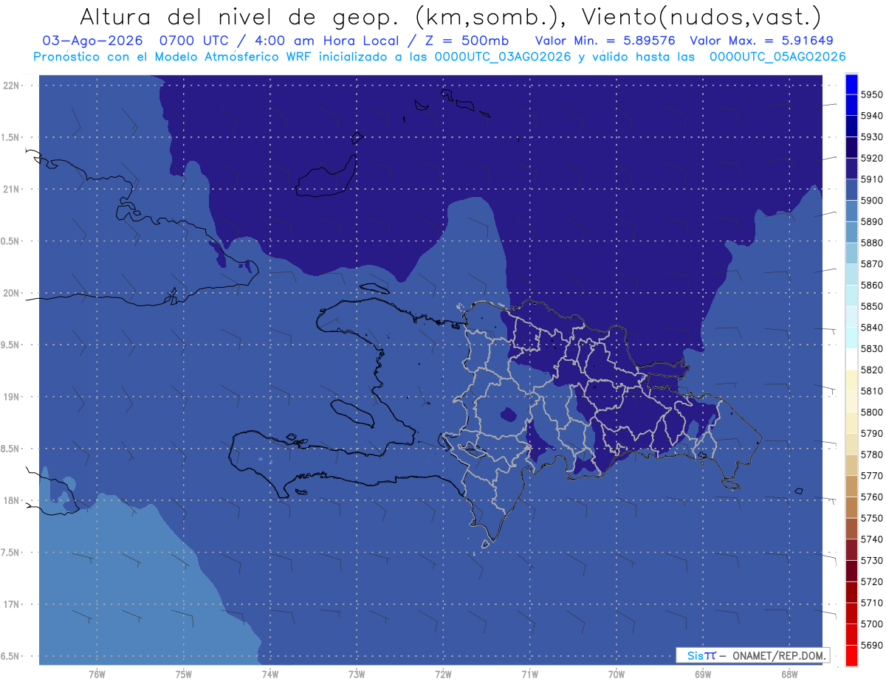This screenshot has width=886, height=684.
Task: Click the '5880' colorbar label
Action: [x=871, y=243]
